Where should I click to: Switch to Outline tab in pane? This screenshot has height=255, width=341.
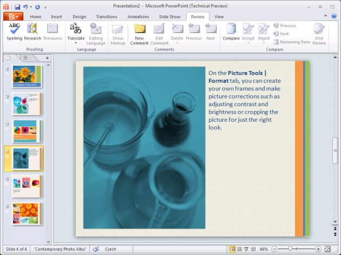click(25, 58)
